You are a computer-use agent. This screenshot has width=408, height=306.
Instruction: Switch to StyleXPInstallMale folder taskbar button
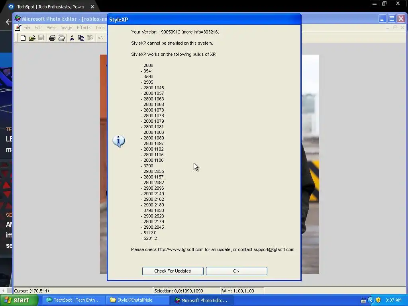click(x=137, y=300)
